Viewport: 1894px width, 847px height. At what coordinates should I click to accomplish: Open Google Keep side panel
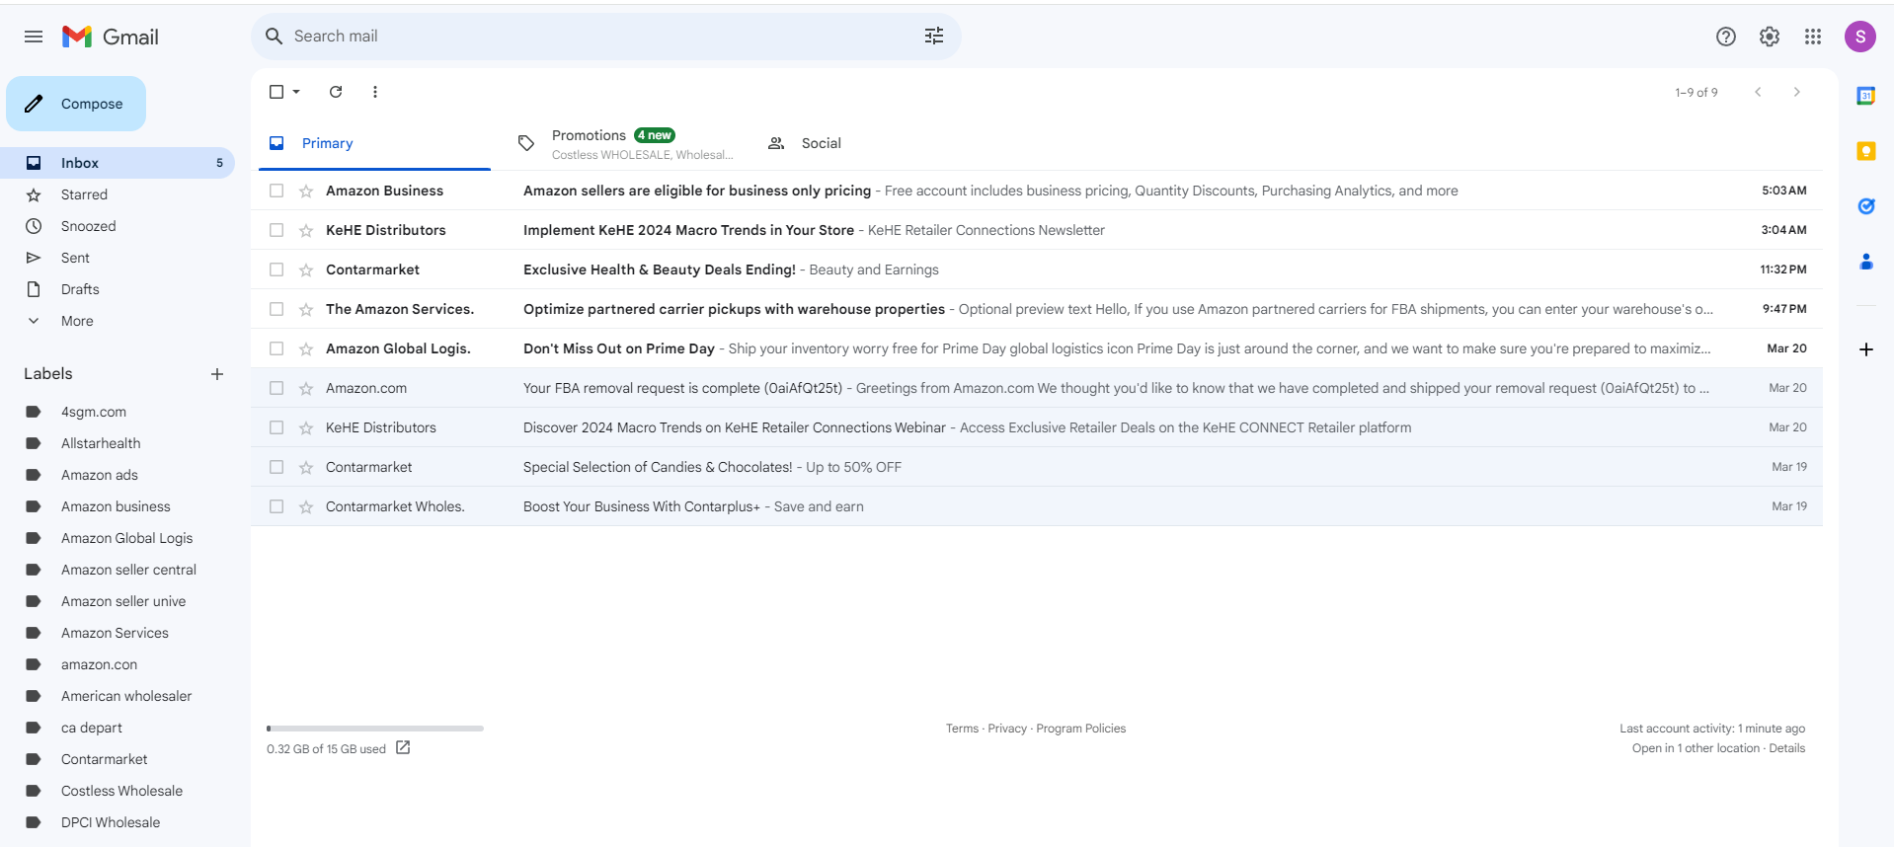[x=1866, y=151]
